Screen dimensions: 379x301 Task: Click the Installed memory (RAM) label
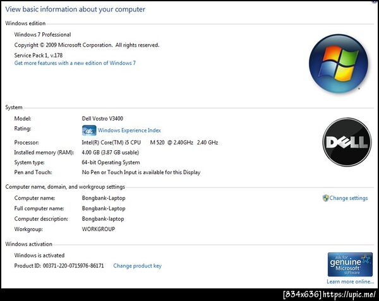click(44, 153)
